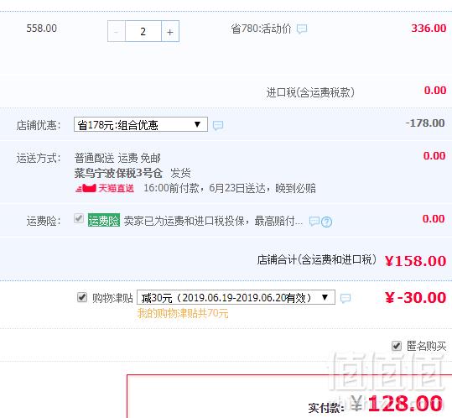Click comment icon next to 购物津贴 dropdown
The image size is (452, 418).
[x=345, y=298]
